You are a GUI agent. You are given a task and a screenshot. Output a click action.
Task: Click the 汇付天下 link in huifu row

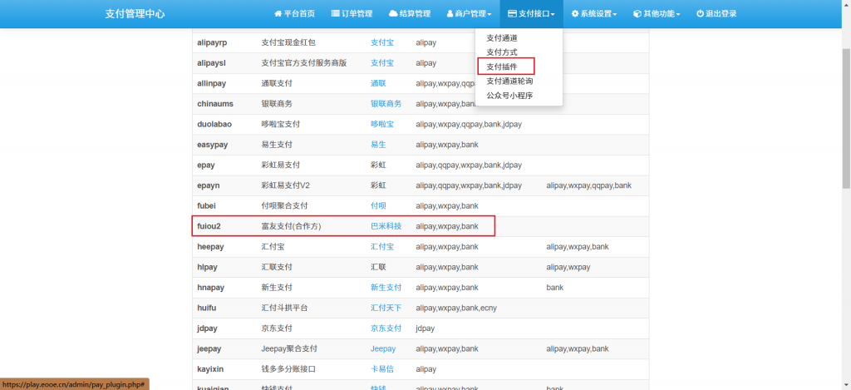(386, 308)
